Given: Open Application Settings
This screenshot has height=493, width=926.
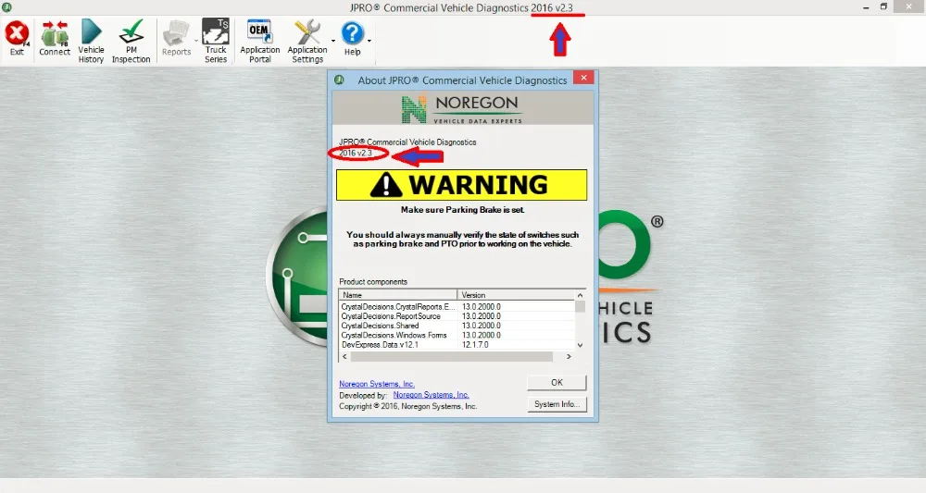Looking at the screenshot, I should point(307,40).
